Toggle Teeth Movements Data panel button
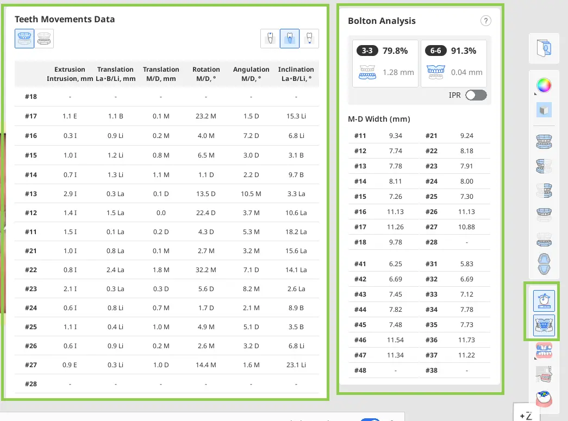This screenshot has width=568, height=421. click(544, 301)
